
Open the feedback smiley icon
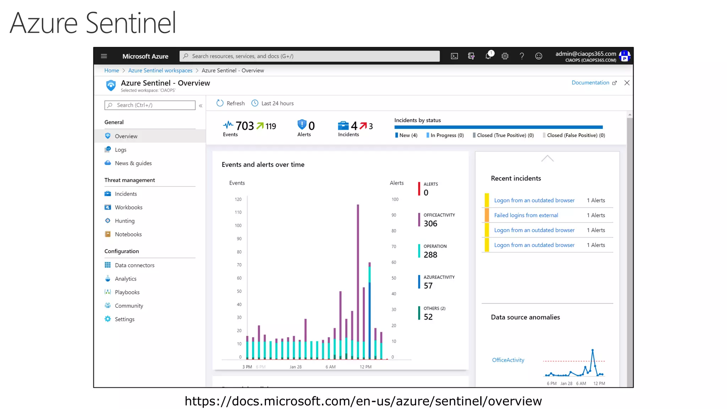tap(539, 56)
